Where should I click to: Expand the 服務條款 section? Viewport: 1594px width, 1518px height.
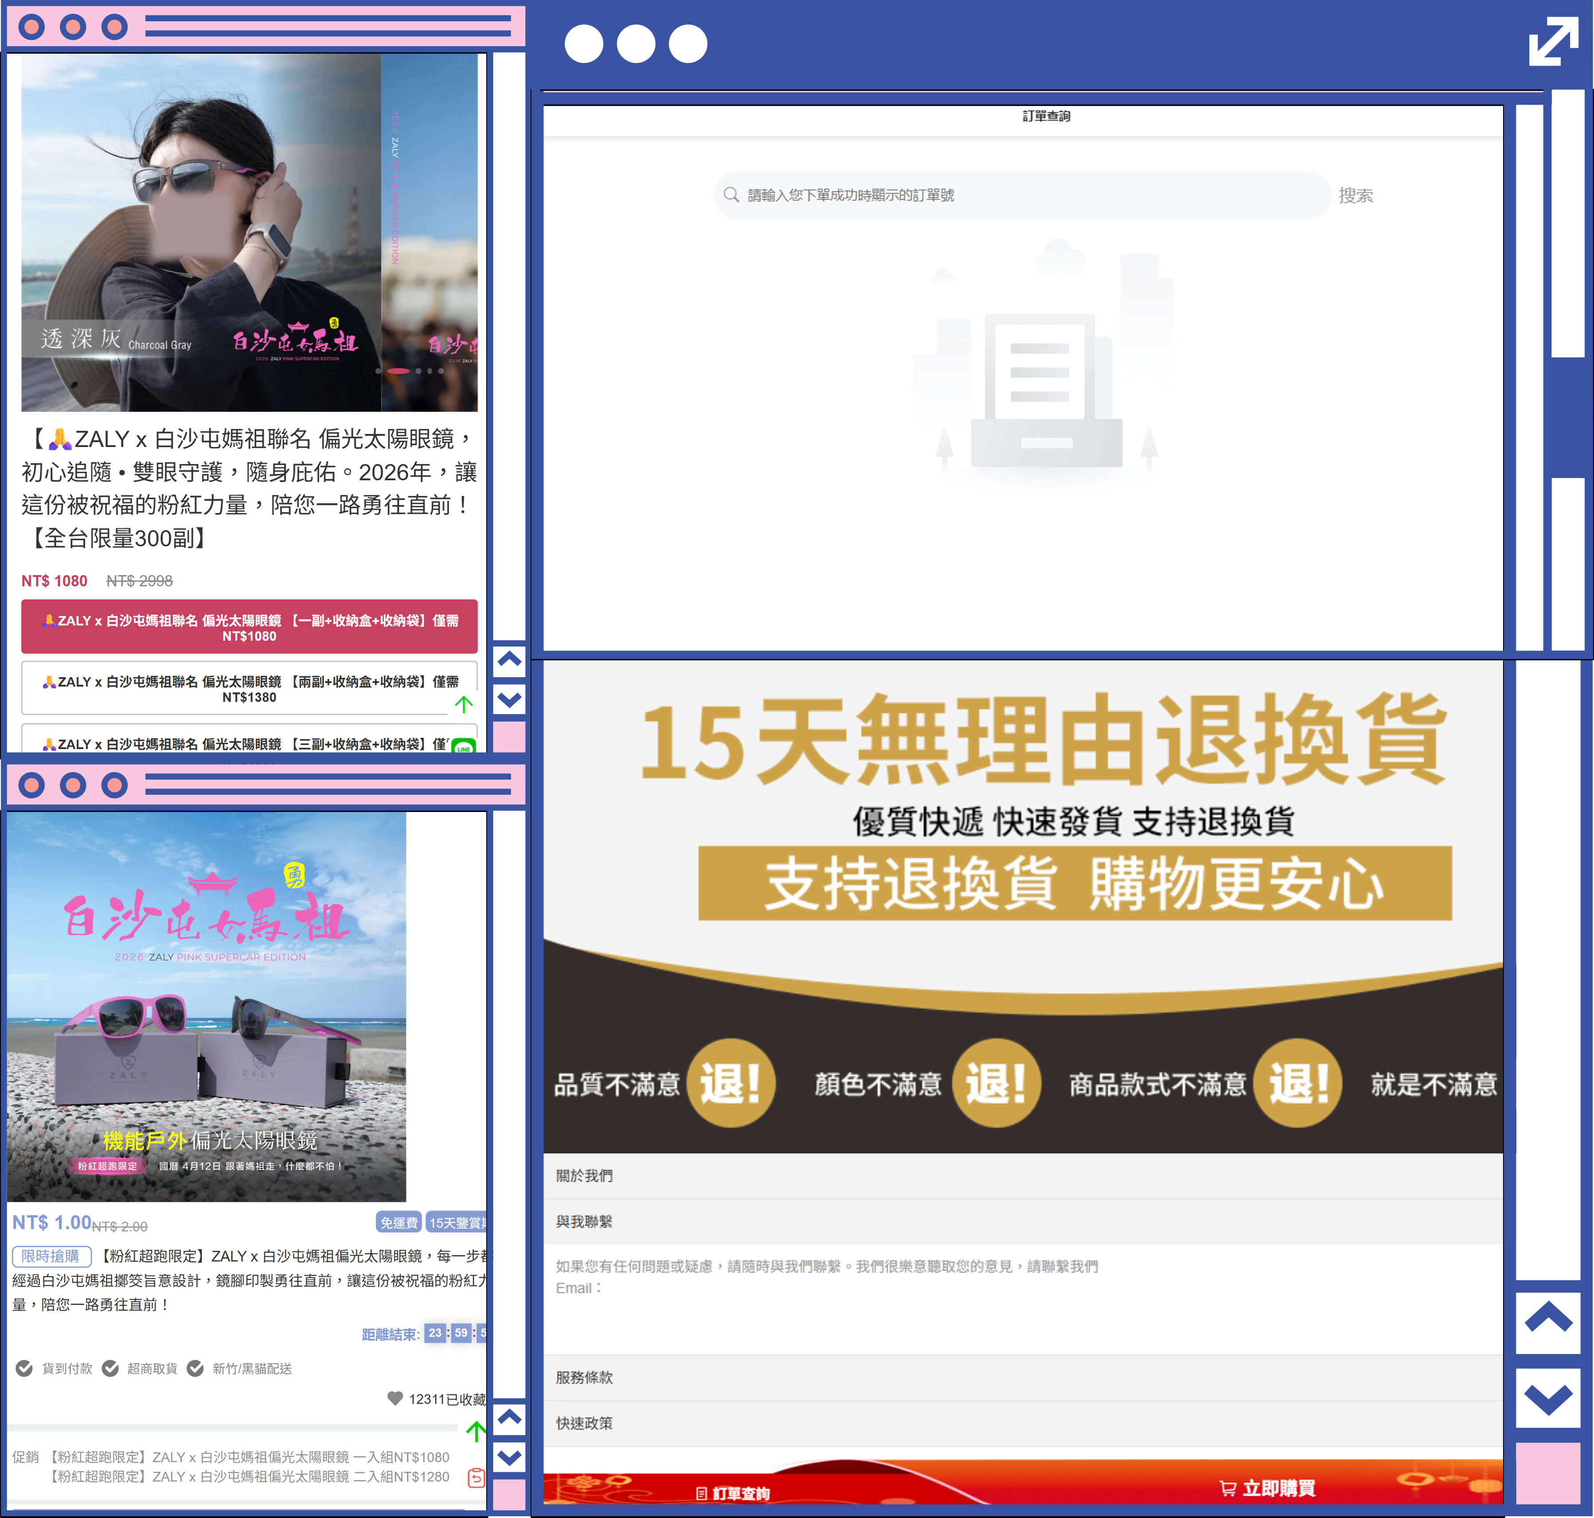pos(584,1377)
